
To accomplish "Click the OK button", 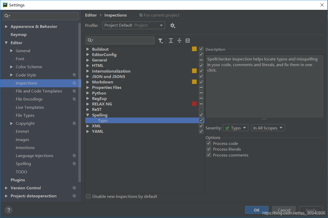I will click(257, 210).
